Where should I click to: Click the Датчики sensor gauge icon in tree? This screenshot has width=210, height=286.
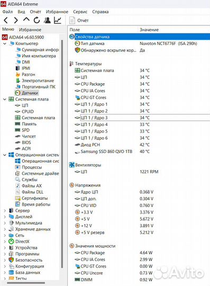(x=17, y=93)
